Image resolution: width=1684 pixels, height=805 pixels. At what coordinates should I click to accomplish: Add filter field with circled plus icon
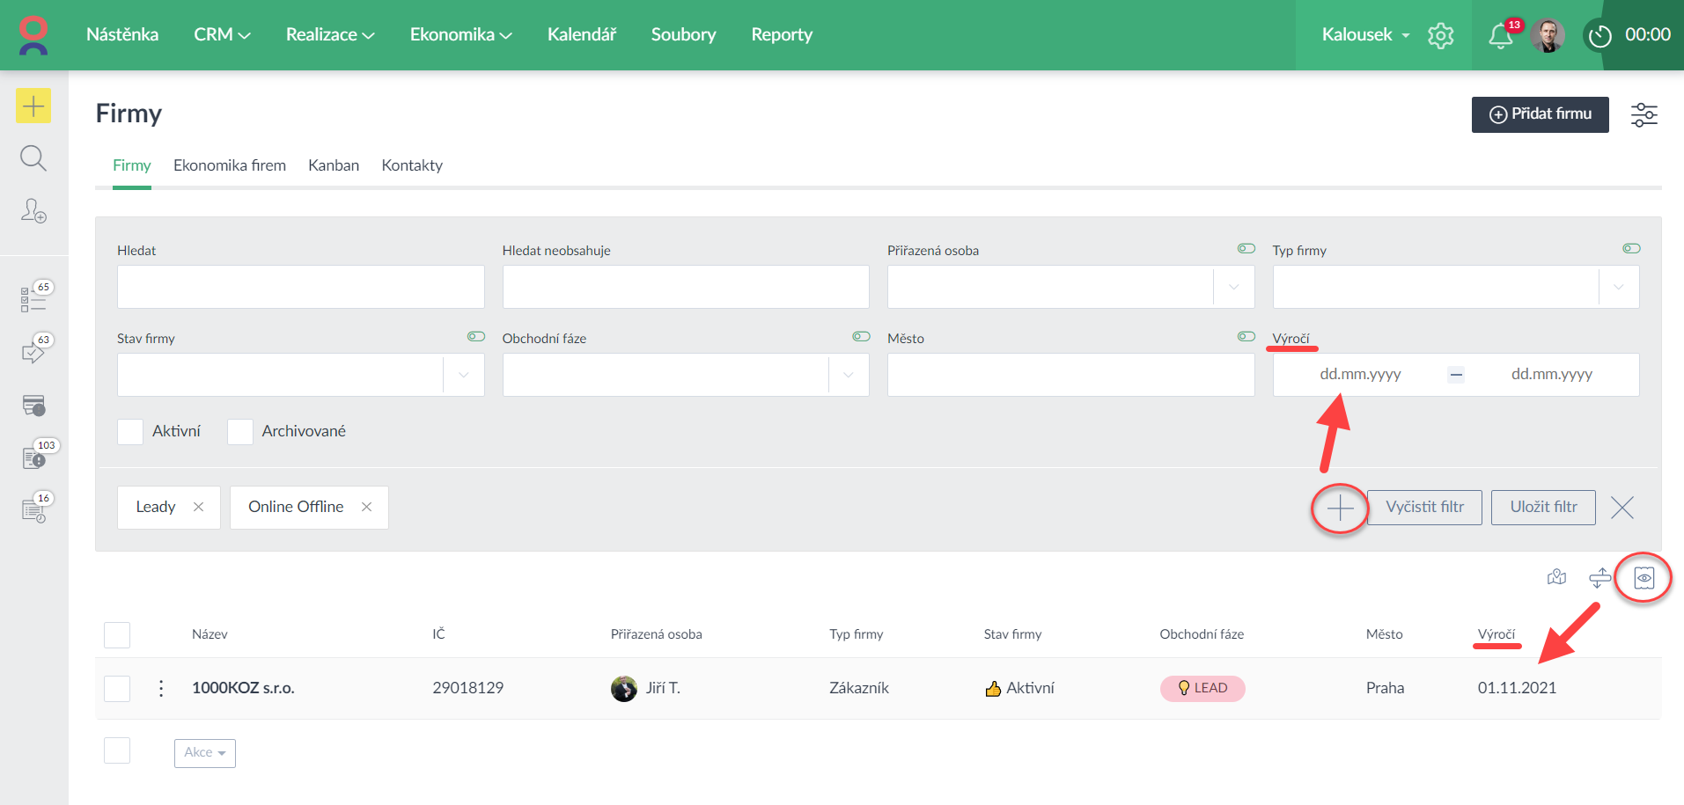tap(1339, 508)
